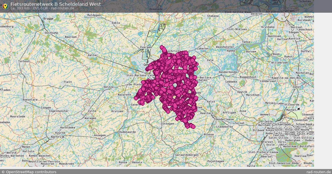Click the Oudenaarde town label
The width and height of the screenshot is (332, 174).
127,132
